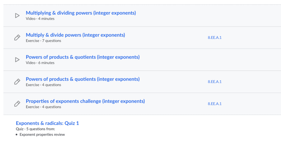Image resolution: width=281 pixels, height=142 pixels.
Task: Open Powers of products & quotients video title
Action: tap(83, 57)
